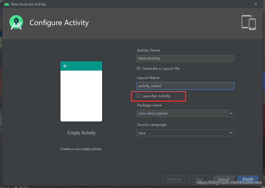Open the Source Language Java dropdown
This screenshot has height=188, width=265.
[185, 133]
